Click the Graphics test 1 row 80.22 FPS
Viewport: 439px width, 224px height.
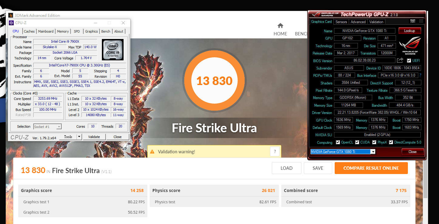[x=83, y=202]
